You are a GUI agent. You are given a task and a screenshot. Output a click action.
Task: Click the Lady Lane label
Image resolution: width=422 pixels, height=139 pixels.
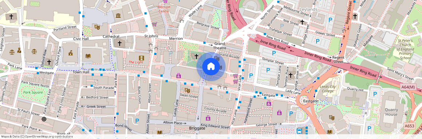293,92
